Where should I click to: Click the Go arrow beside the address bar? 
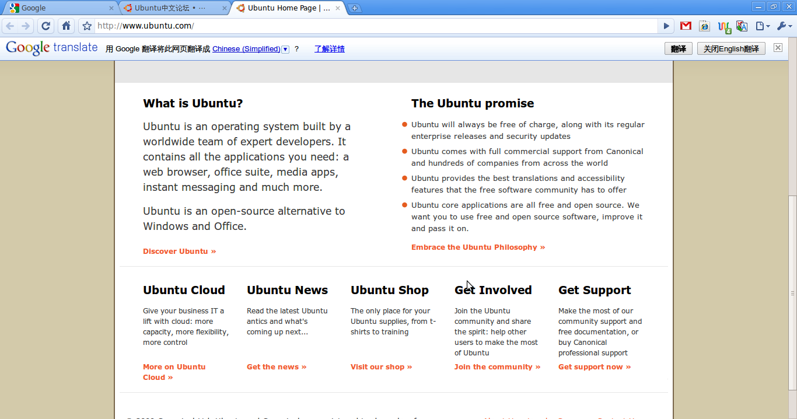click(x=666, y=26)
